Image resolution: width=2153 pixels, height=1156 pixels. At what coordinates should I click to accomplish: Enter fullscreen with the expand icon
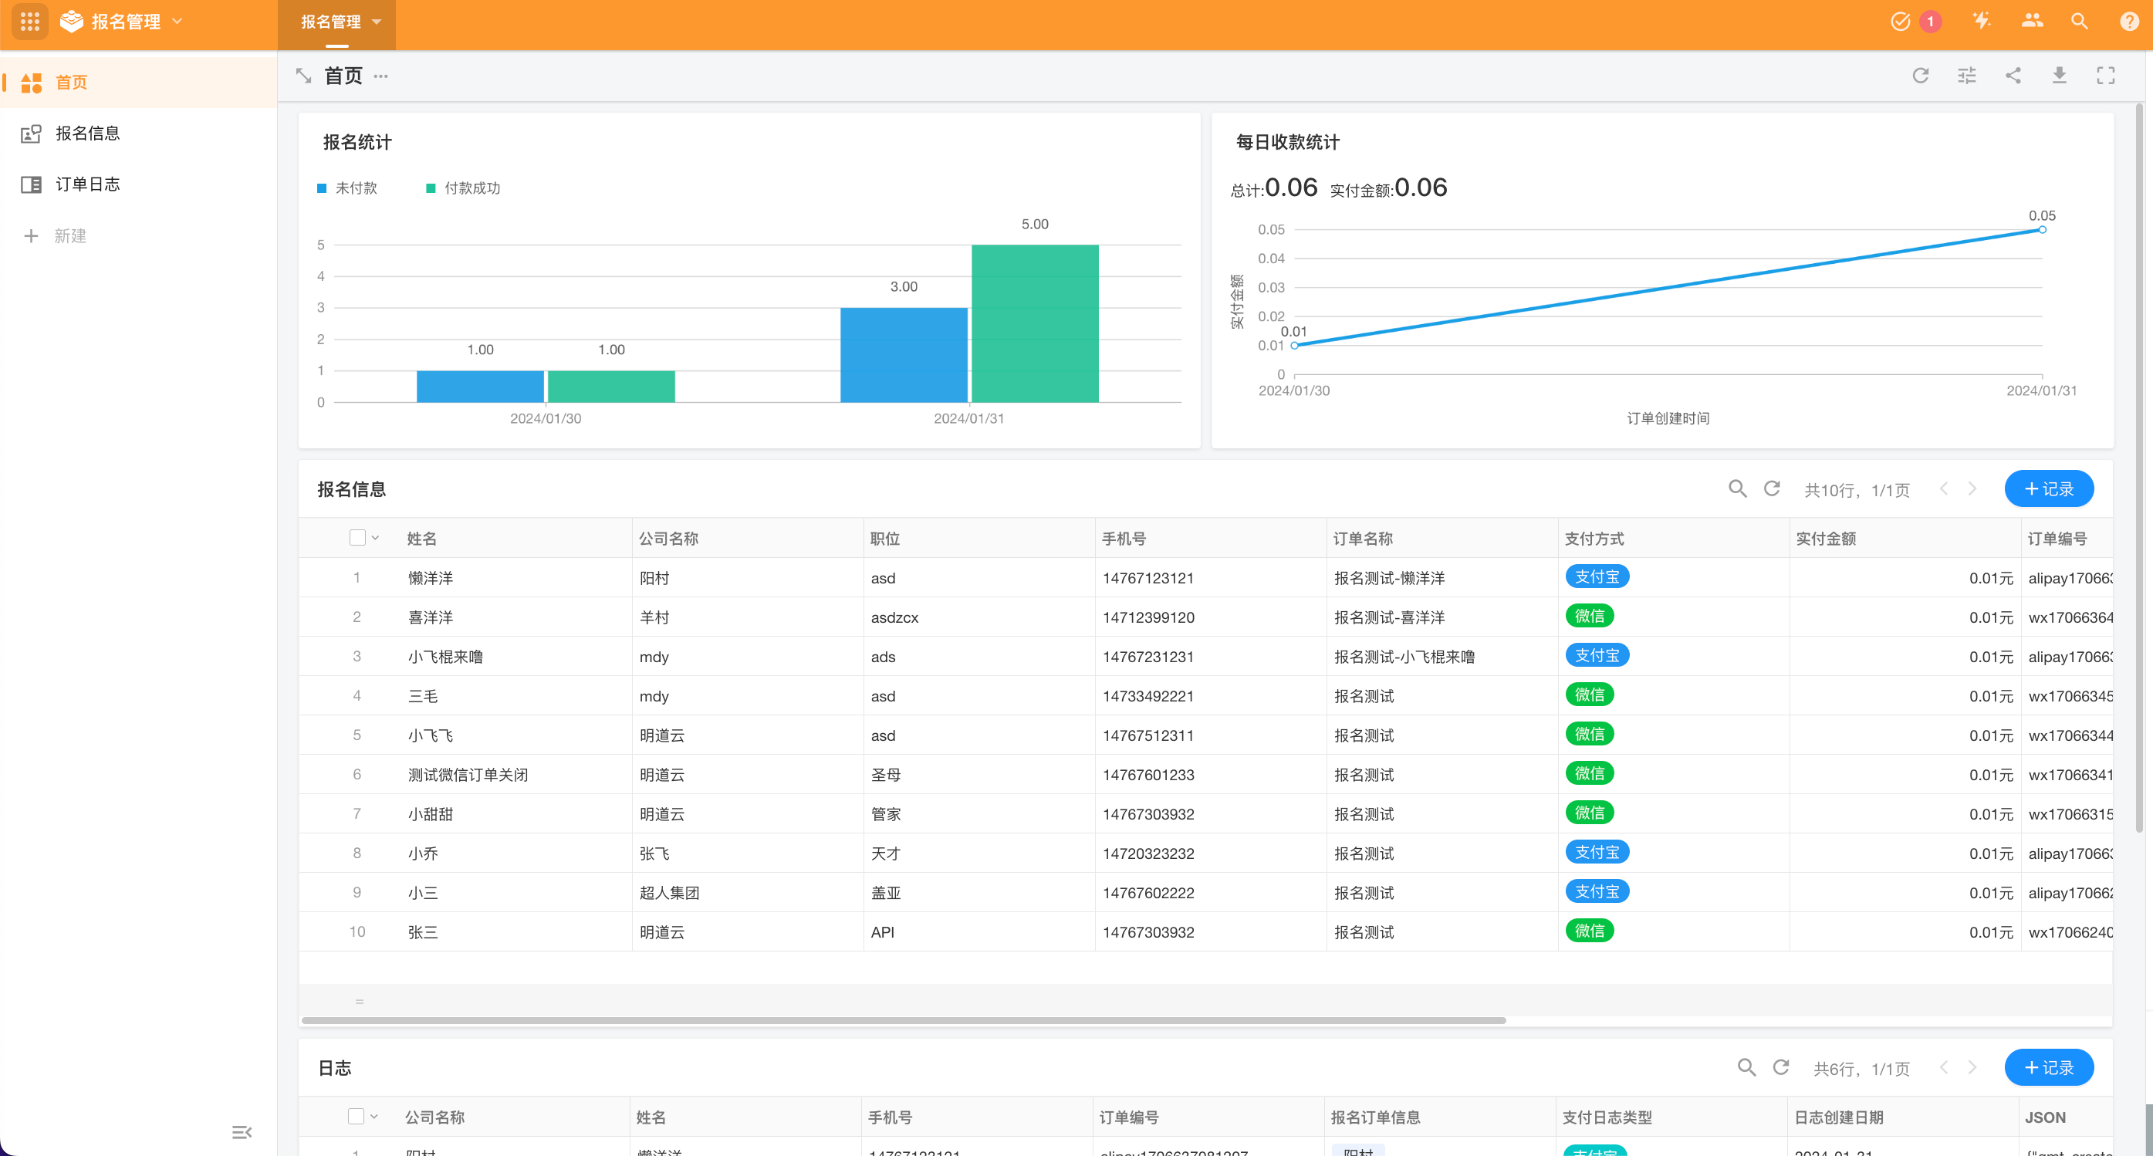click(x=2105, y=76)
